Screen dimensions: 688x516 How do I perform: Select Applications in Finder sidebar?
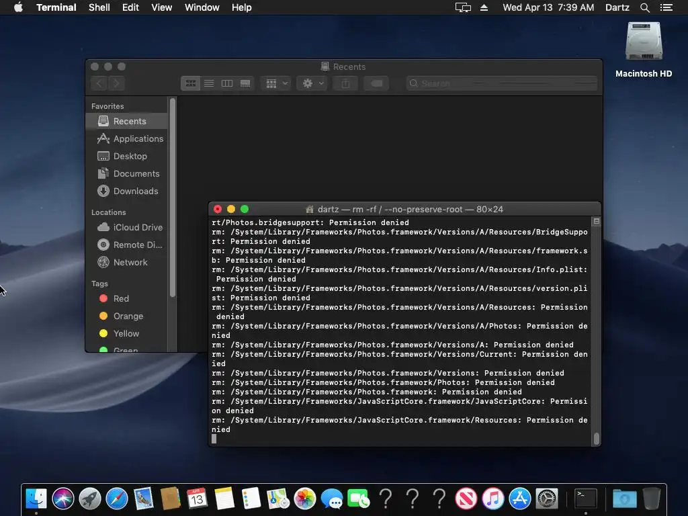[126, 138]
